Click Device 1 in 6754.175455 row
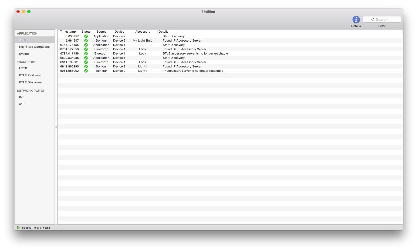 coord(119,45)
